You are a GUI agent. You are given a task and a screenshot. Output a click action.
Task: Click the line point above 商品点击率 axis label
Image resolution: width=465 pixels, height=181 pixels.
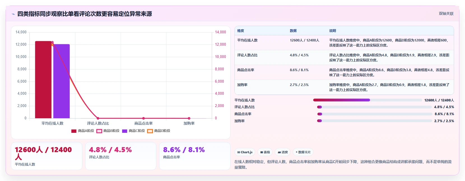coord(143,118)
